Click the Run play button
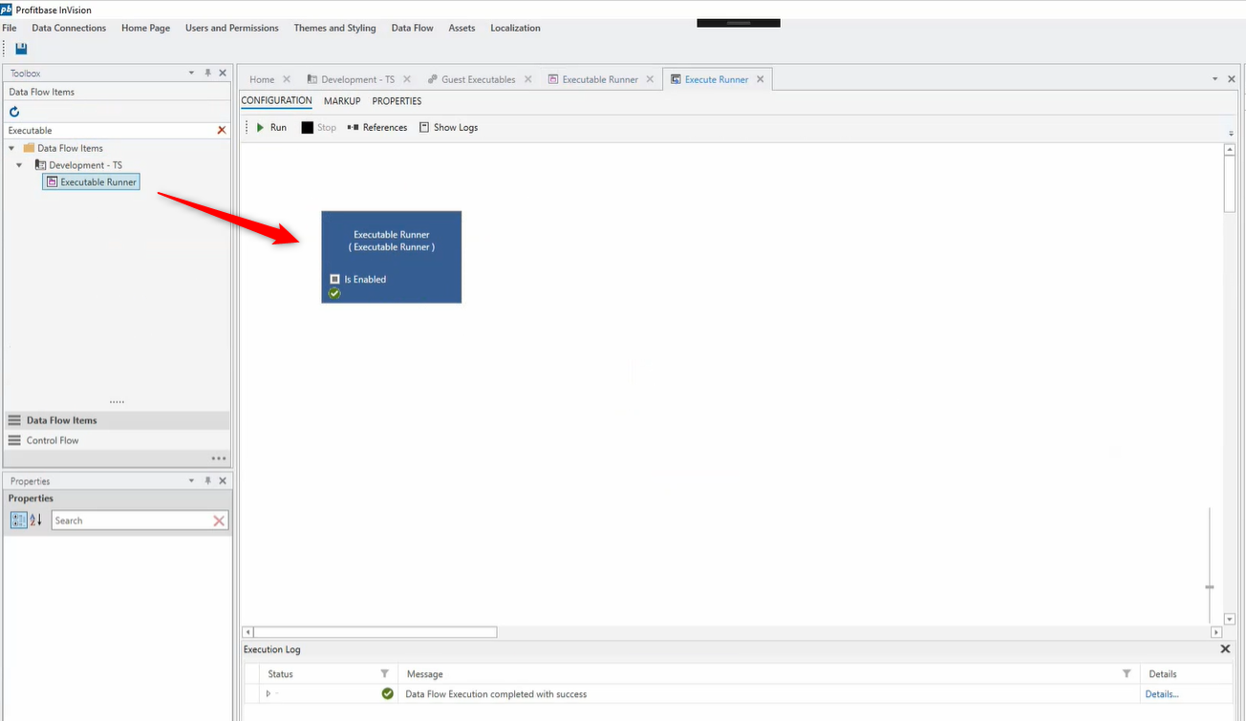1246x721 pixels. click(261, 127)
